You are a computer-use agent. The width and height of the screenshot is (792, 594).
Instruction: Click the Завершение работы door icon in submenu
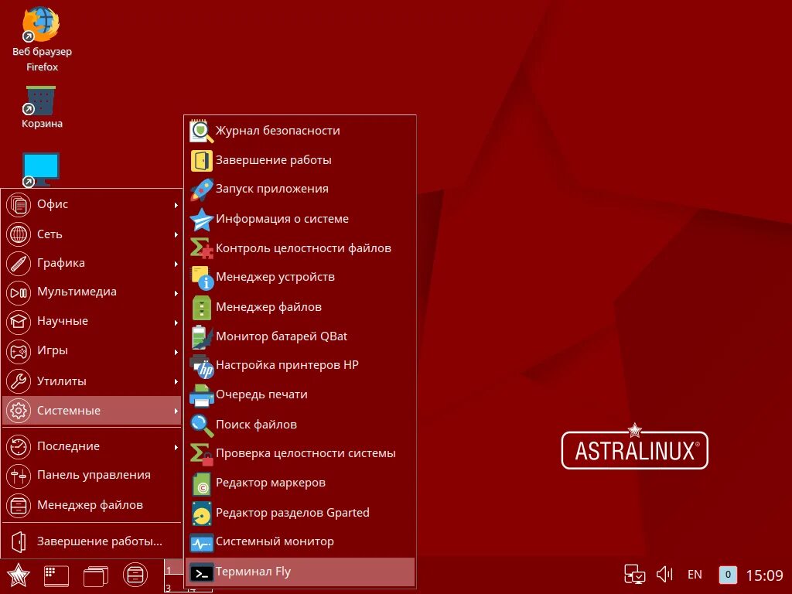click(x=201, y=160)
